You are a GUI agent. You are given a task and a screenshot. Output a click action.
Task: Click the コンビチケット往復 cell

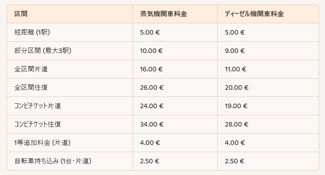point(38,124)
